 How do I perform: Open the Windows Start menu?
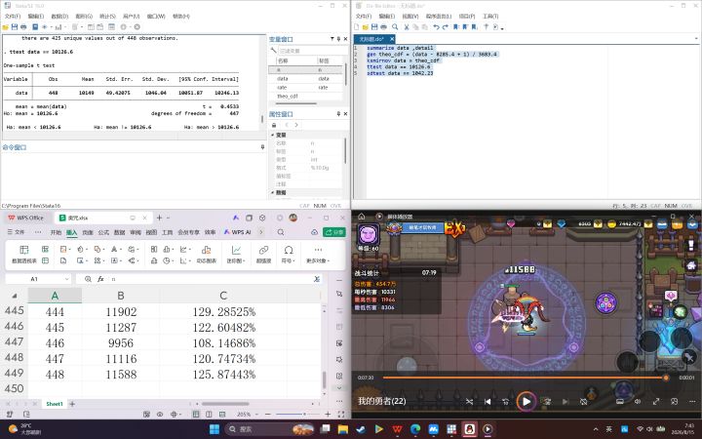[x=214, y=429]
